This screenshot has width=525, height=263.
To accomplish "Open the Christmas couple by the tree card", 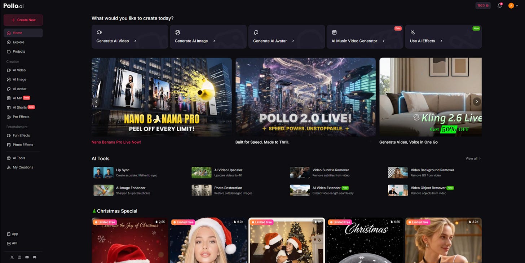I will pyautogui.click(x=287, y=240).
